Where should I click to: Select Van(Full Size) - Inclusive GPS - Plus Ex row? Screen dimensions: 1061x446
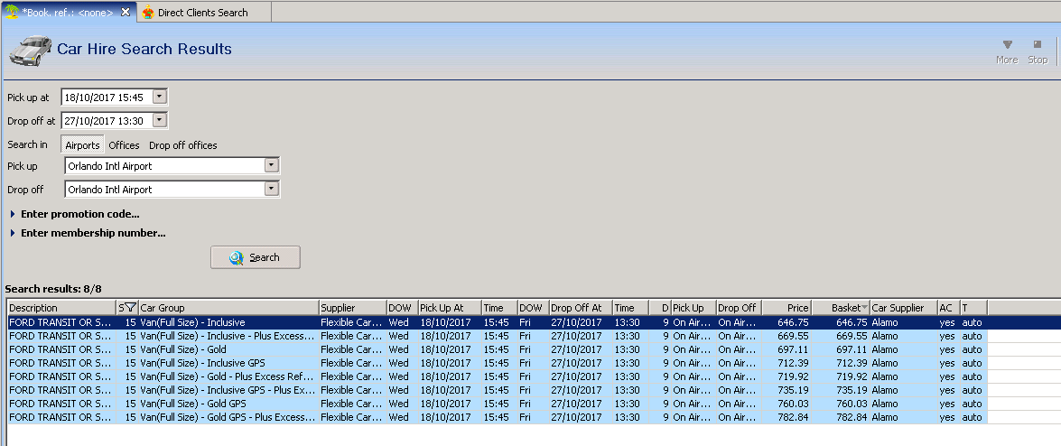(498, 390)
